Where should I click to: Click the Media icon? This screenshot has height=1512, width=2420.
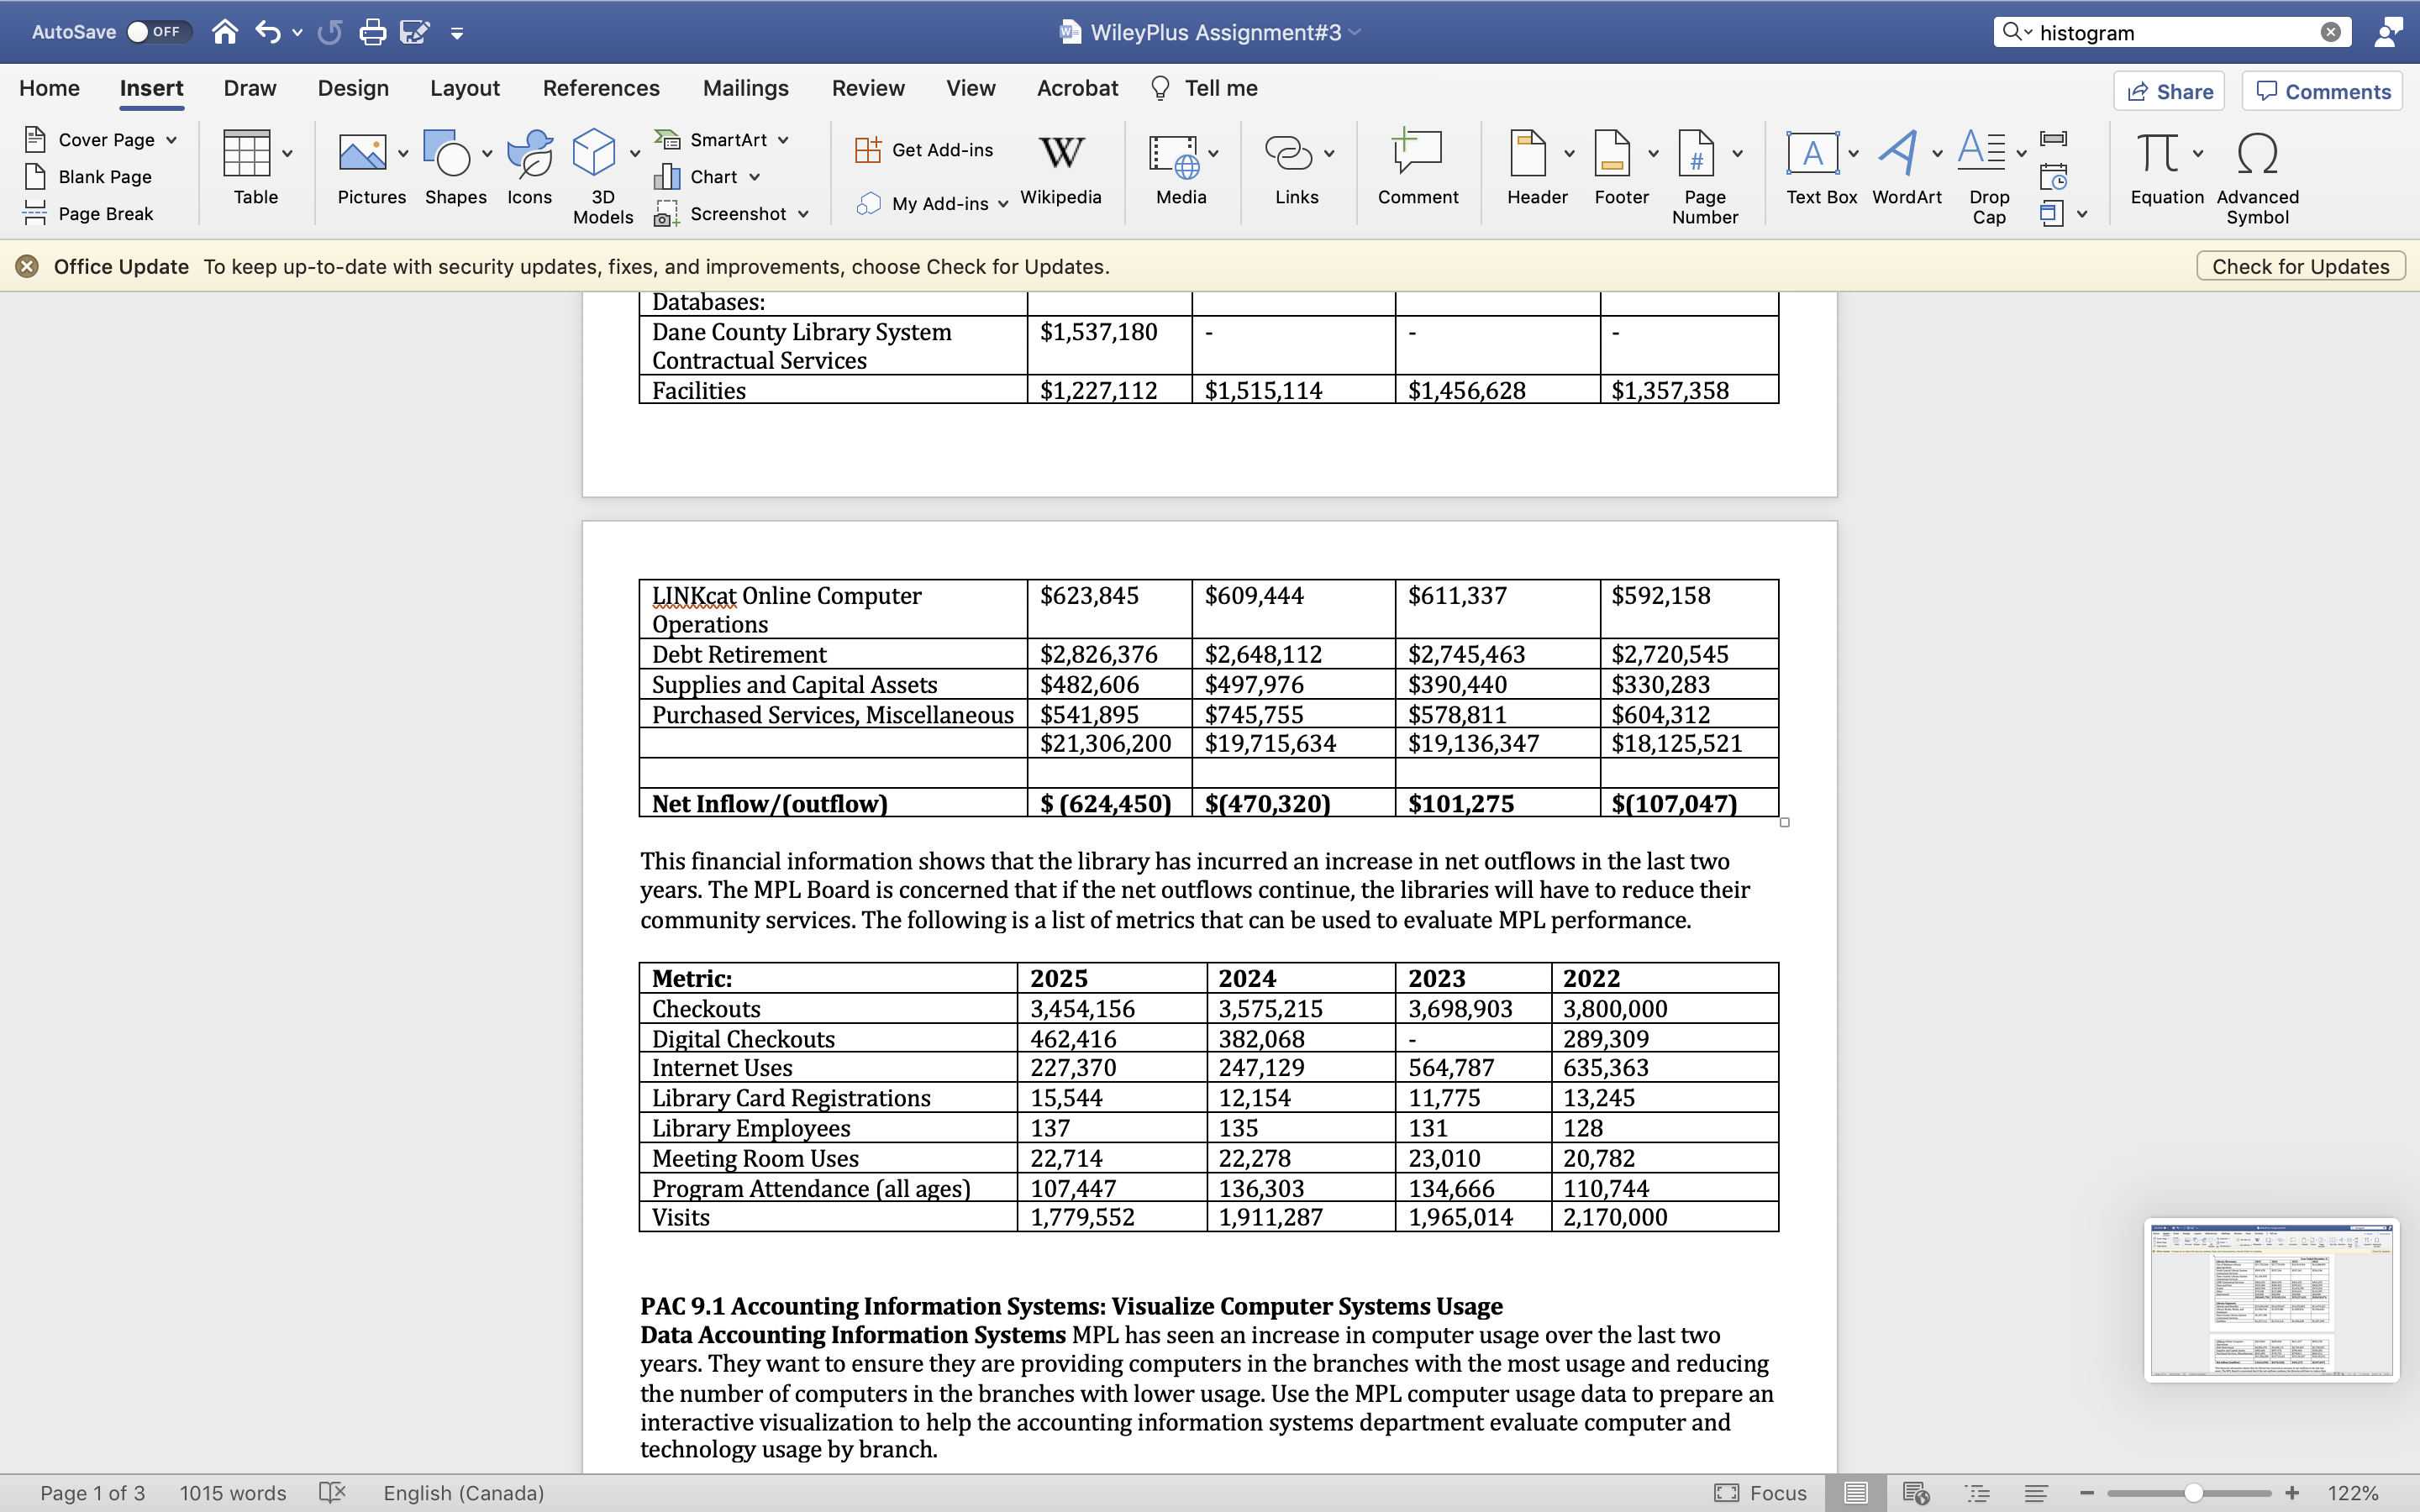(x=1174, y=155)
